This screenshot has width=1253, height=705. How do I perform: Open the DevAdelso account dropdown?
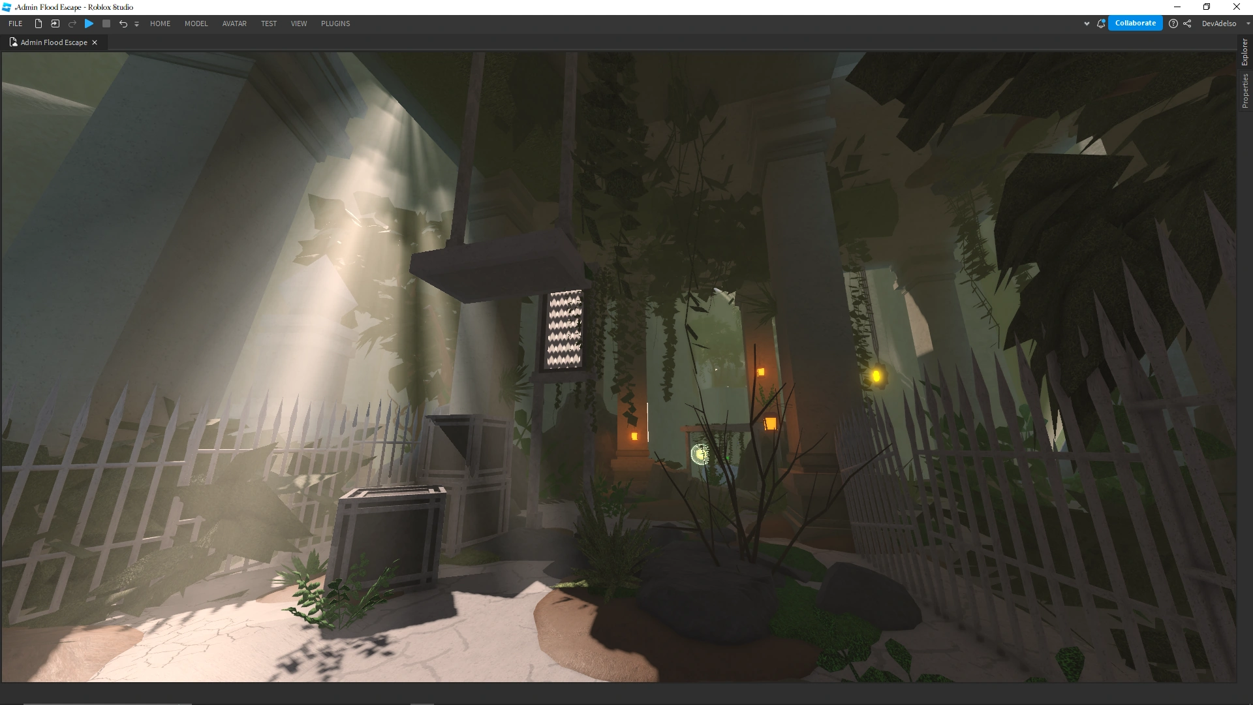click(1248, 23)
